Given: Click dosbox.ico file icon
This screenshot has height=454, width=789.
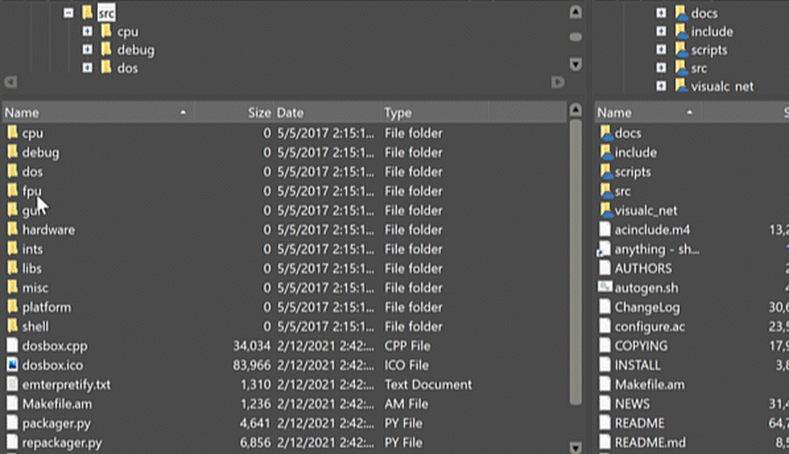Looking at the screenshot, I should tap(13, 364).
